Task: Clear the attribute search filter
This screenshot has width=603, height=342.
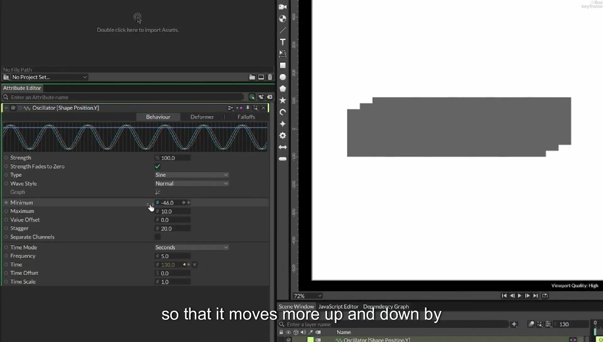Action: point(270,97)
